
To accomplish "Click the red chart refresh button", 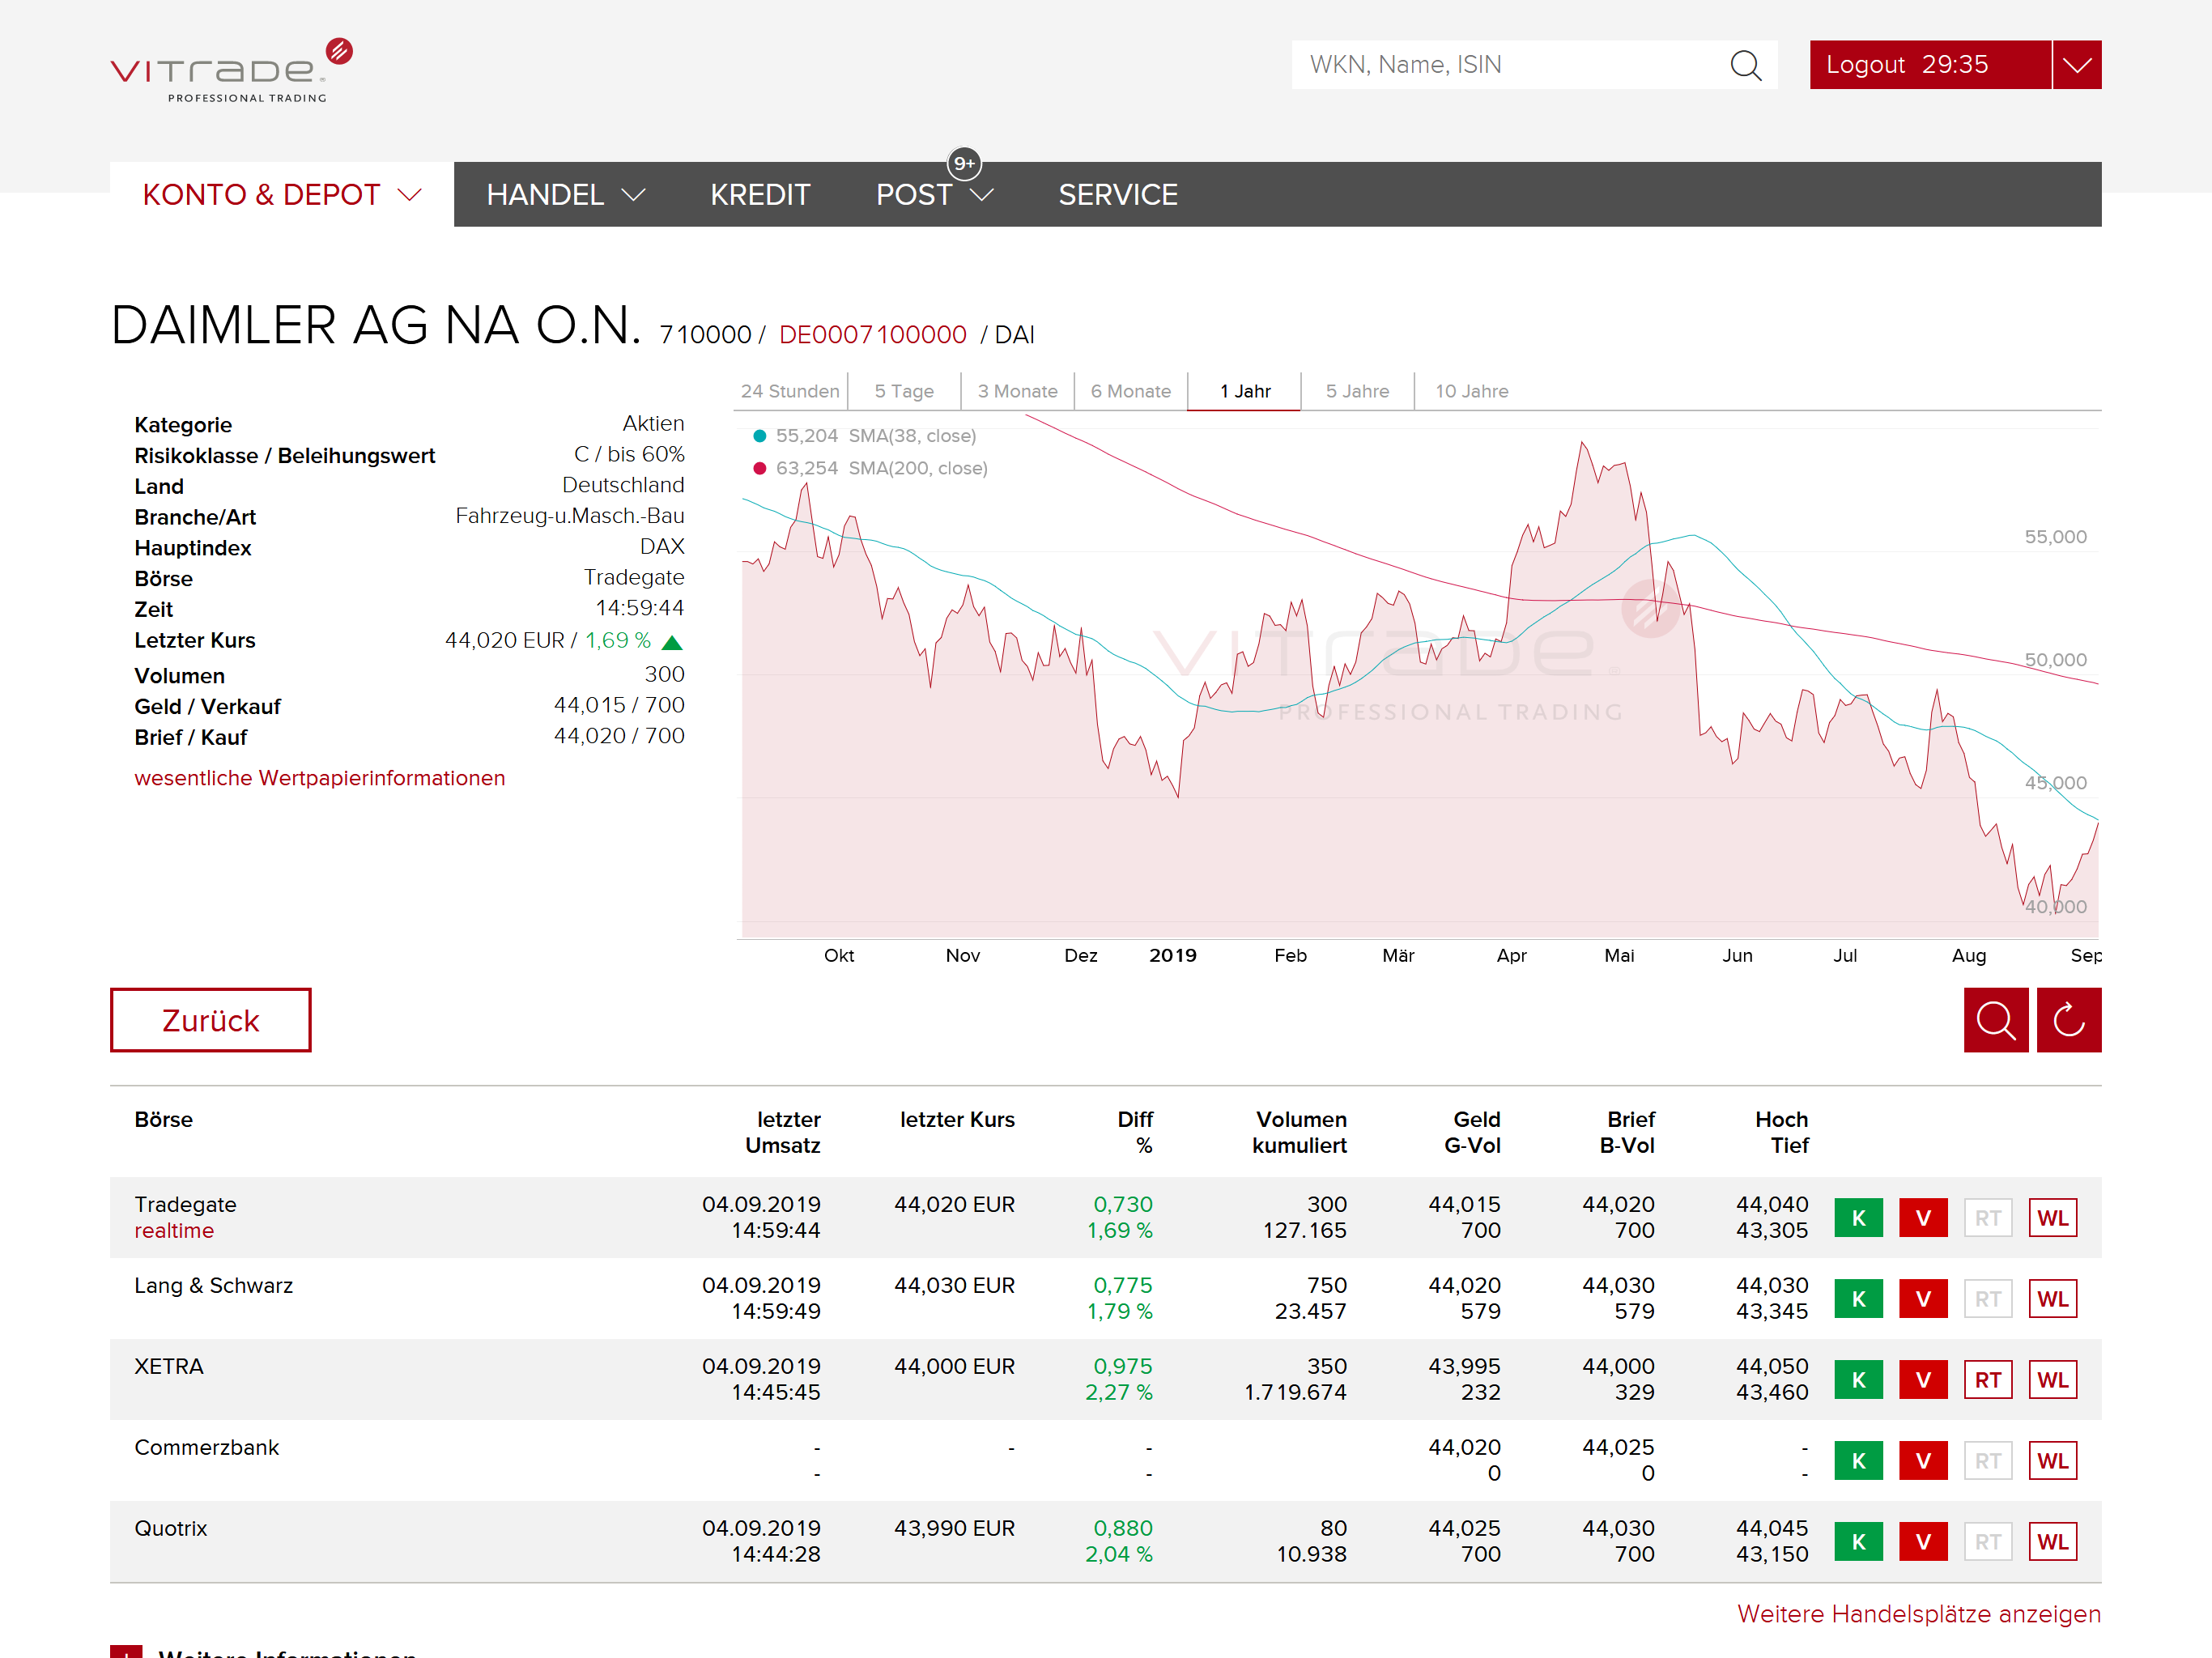I will click(x=2068, y=1020).
